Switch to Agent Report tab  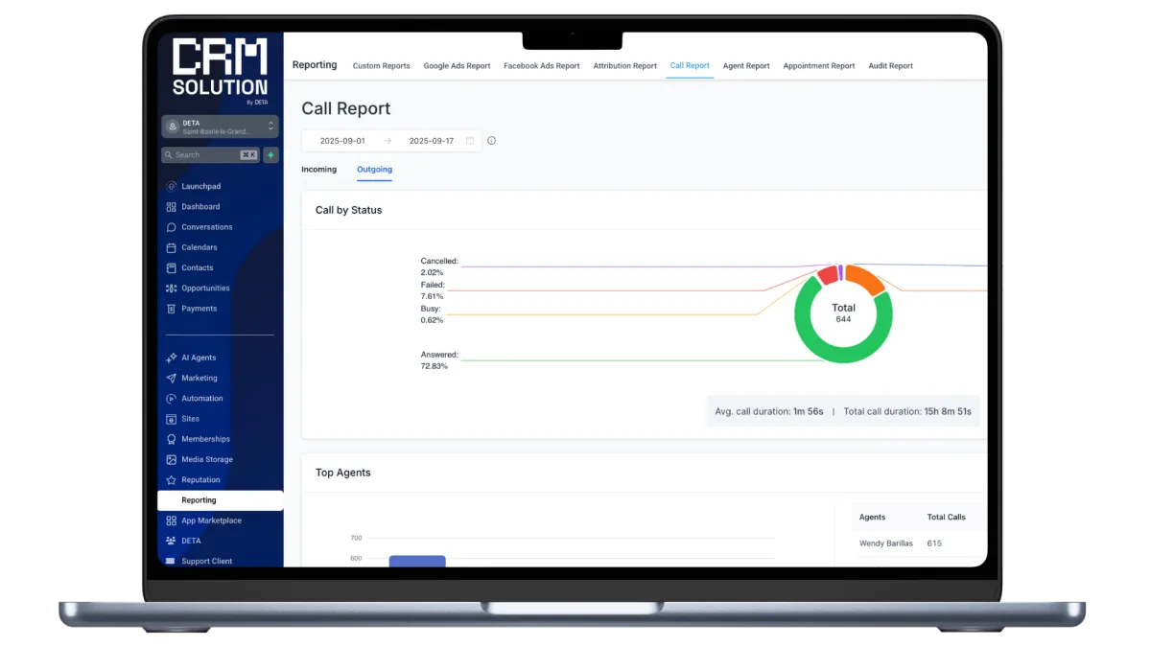point(746,66)
